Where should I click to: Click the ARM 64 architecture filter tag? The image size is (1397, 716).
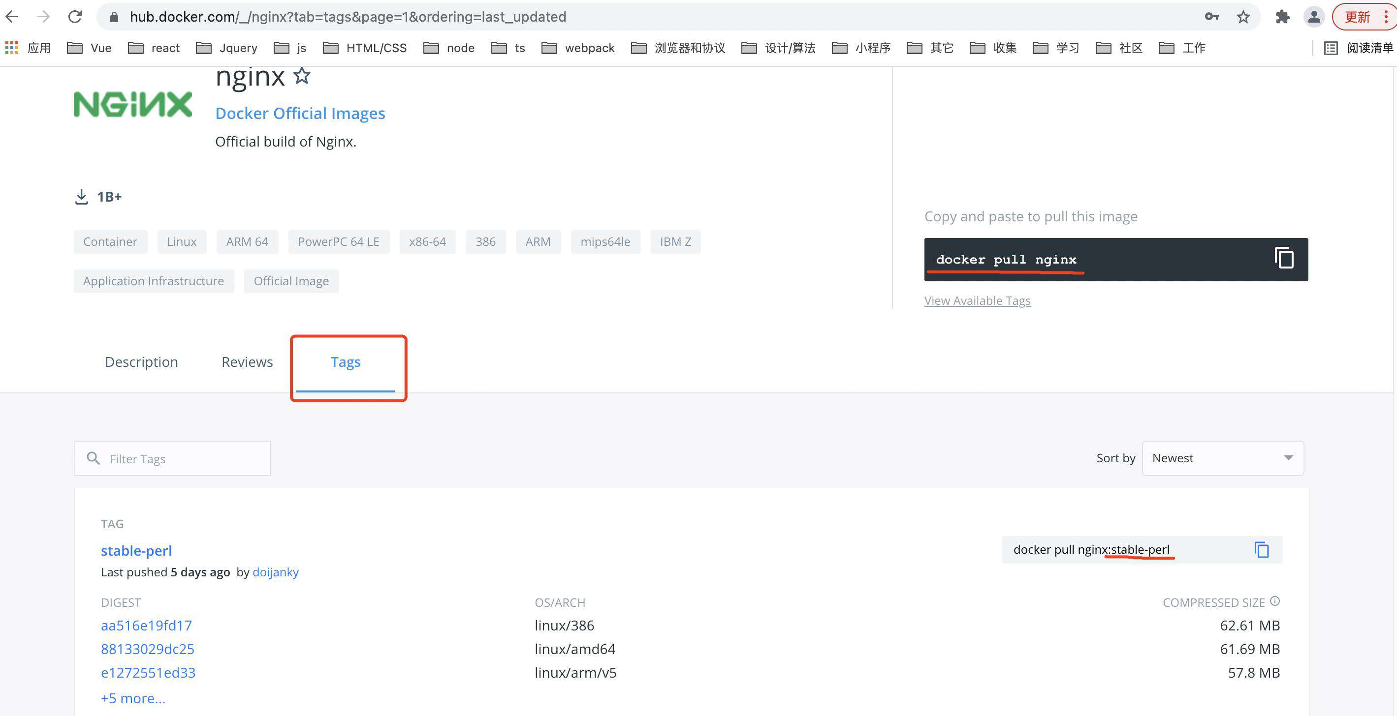click(247, 241)
